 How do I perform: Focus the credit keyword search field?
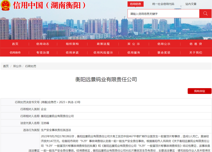click(163, 14)
